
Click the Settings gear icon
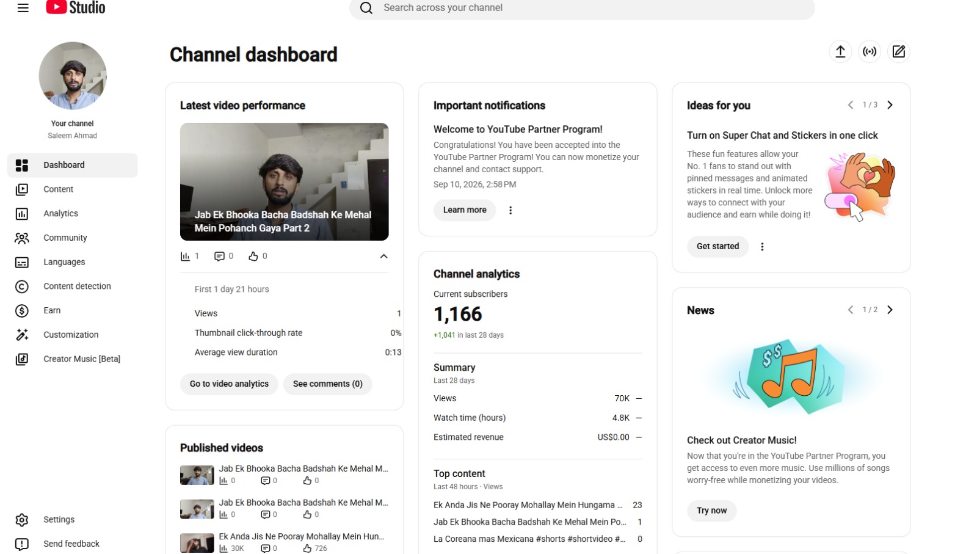[22, 520]
